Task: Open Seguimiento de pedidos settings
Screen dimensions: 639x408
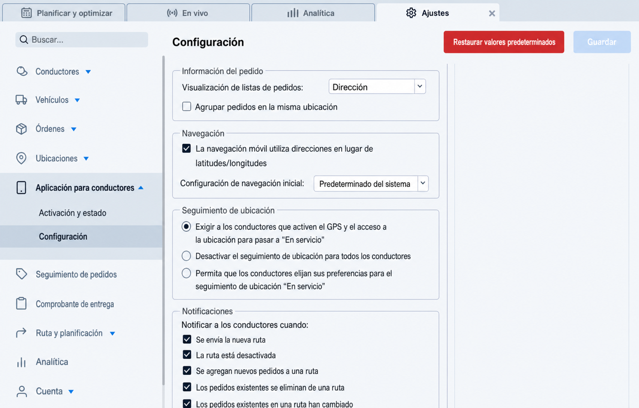Action: point(76,274)
